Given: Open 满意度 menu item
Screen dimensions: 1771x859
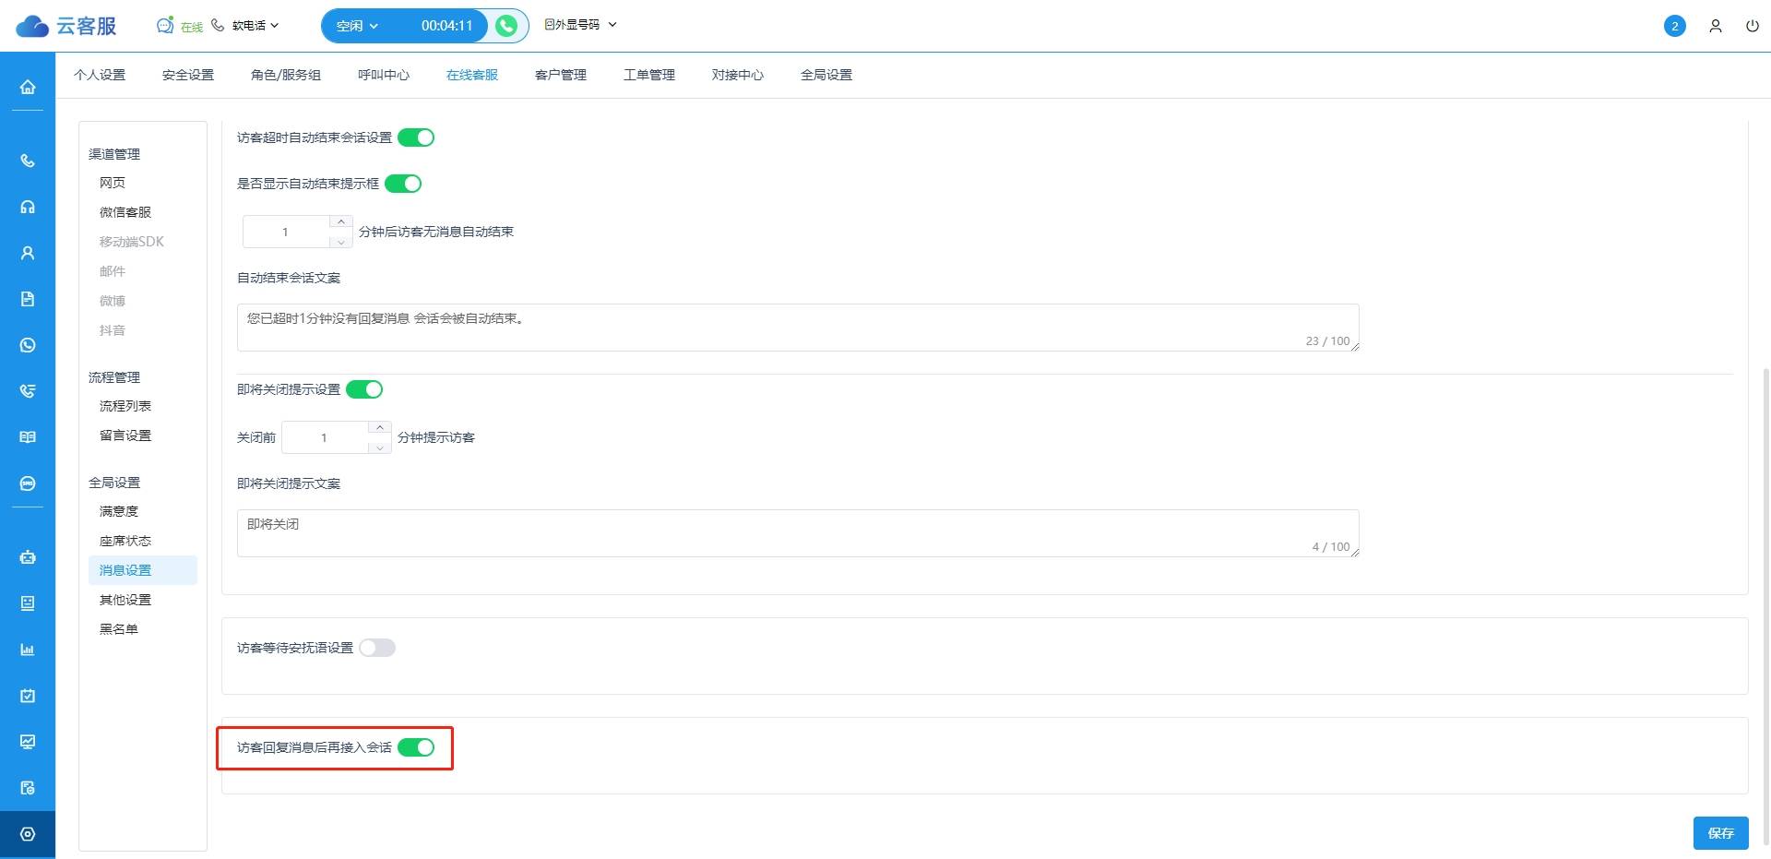Looking at the screenshot, I should point(119,511).
